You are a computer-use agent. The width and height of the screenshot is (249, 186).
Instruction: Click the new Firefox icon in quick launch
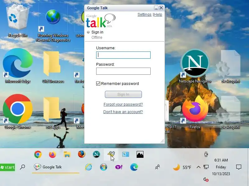coord(52,154)
